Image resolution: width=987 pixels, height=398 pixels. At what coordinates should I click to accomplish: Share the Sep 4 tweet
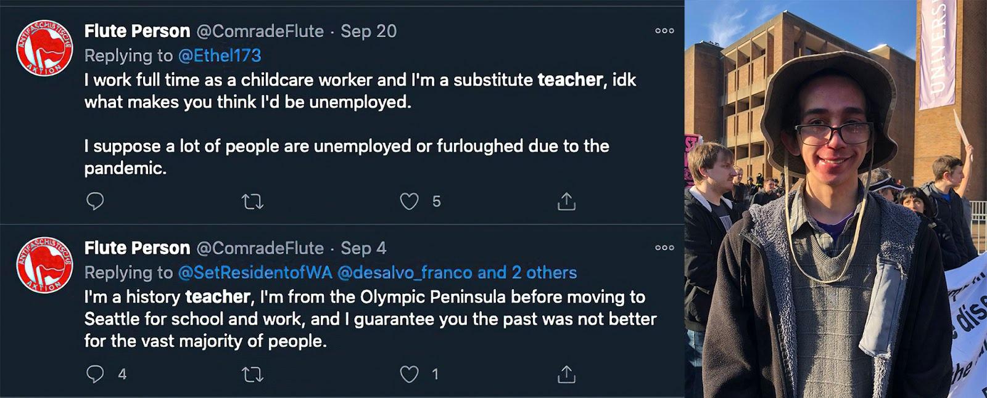pyautogui.click(x=566, y=374)
